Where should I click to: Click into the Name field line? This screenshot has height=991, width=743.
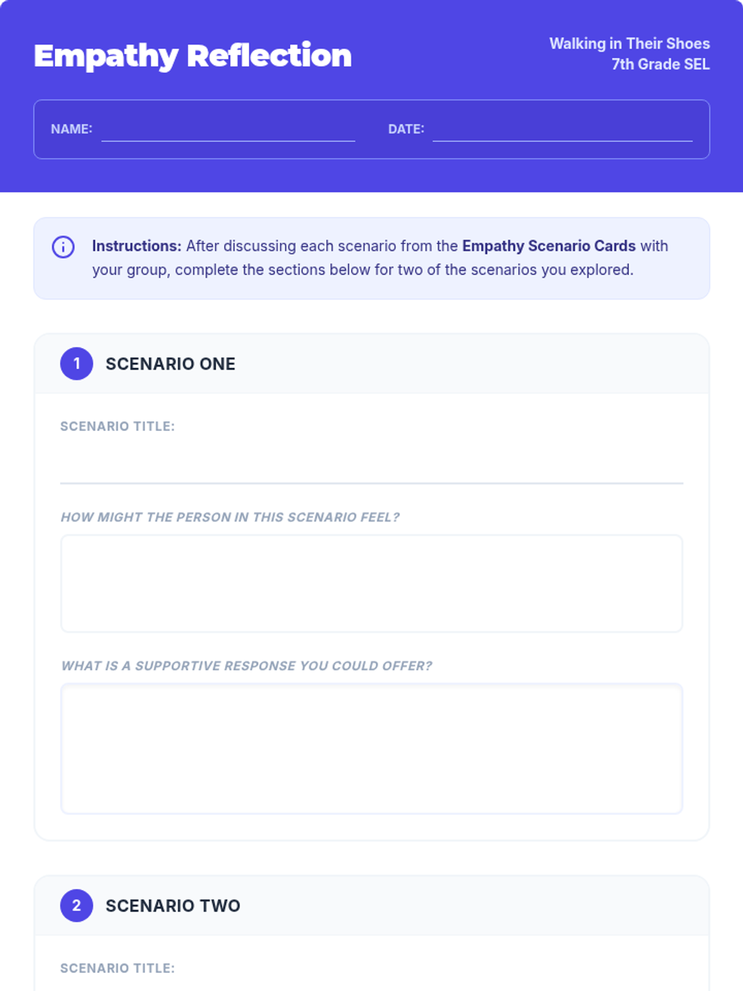coord(228,130)
